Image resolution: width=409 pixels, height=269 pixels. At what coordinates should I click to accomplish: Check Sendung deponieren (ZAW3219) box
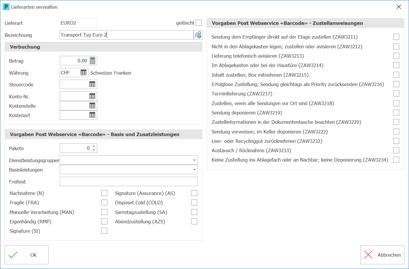pos(396,113)
